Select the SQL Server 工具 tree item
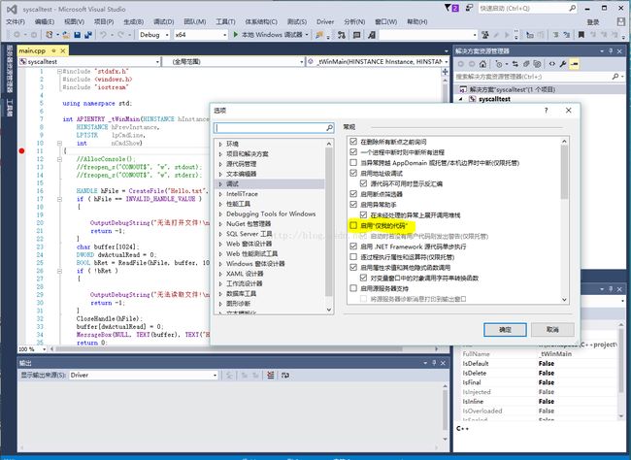Image resolution: width=631 pixels, height=460 pixels. pyautogui.click(x=249, y=234)
